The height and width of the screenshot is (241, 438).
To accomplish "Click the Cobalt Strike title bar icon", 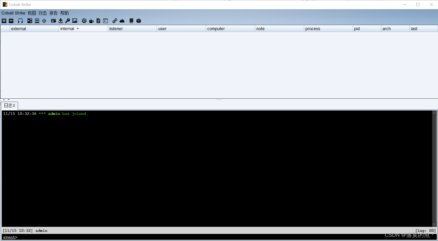I will pyautogui.click(x=5, y=4).
